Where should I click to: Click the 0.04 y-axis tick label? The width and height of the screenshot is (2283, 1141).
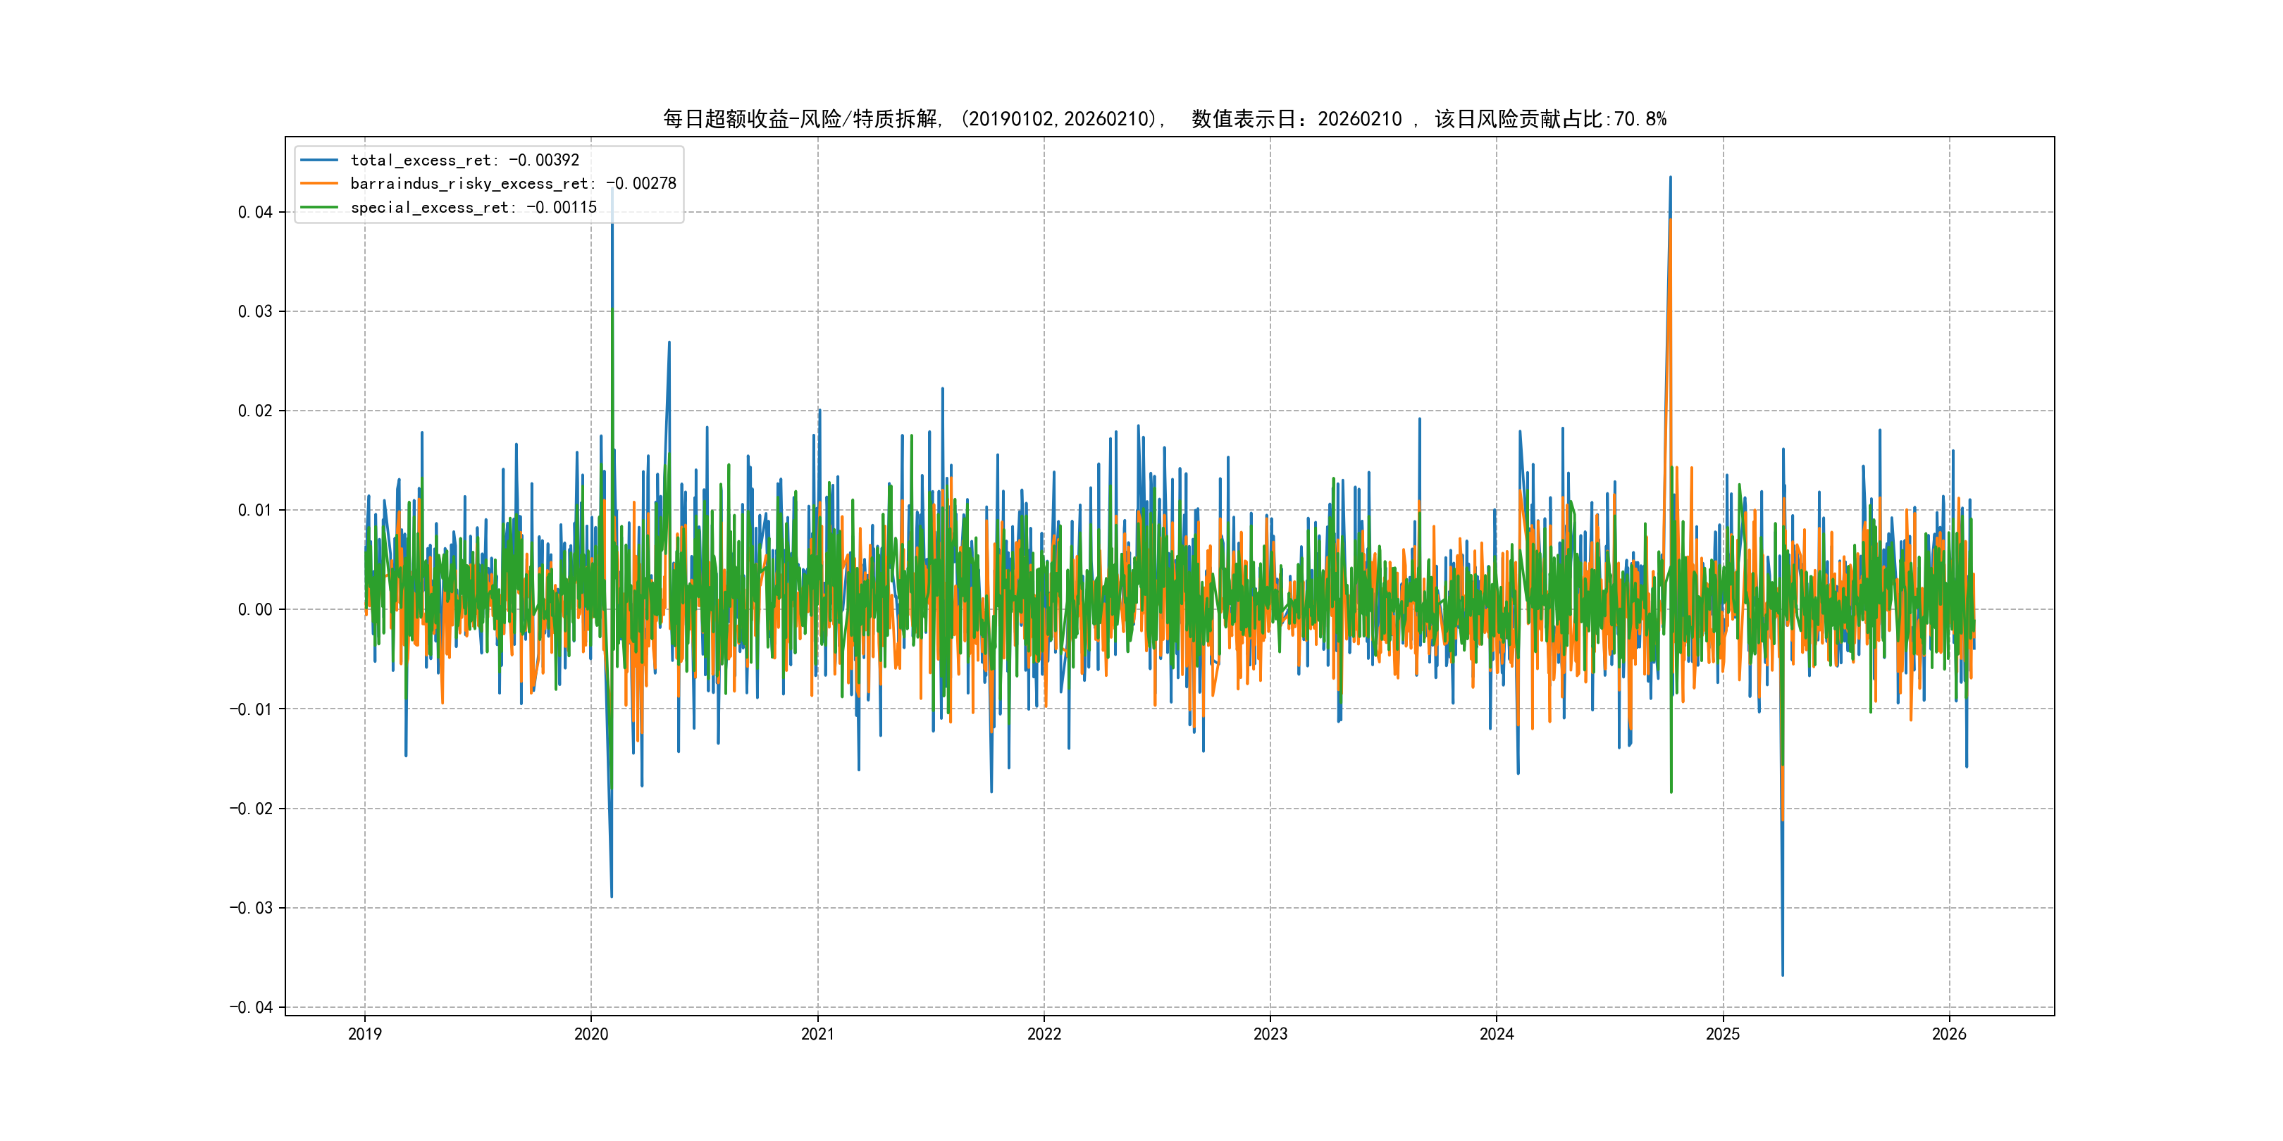pos(254,212)
